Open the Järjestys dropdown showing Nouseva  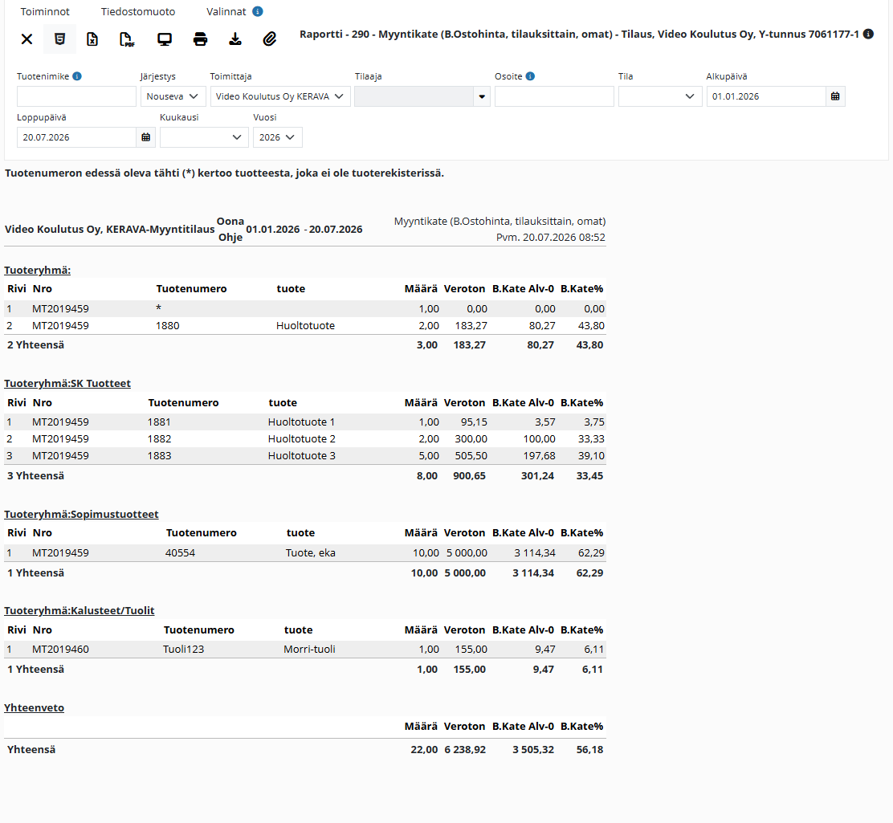pos(173,96)
